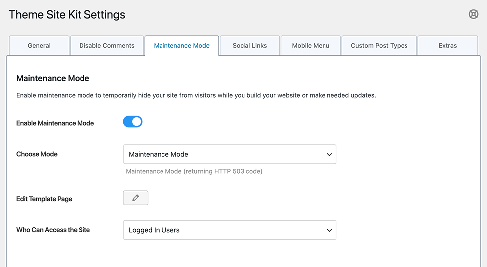487x267 pixels.
Task: Click the HTTP 503 code hint text
Action: coord(194,171)
